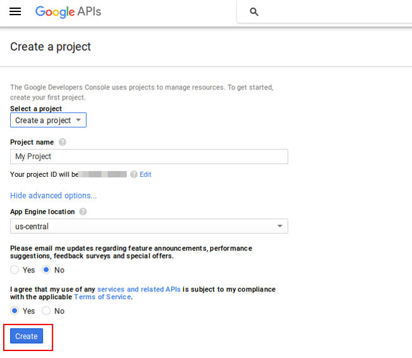The image size is (412, 358).
Task: Select No for email updates
Action: point(46,270)
